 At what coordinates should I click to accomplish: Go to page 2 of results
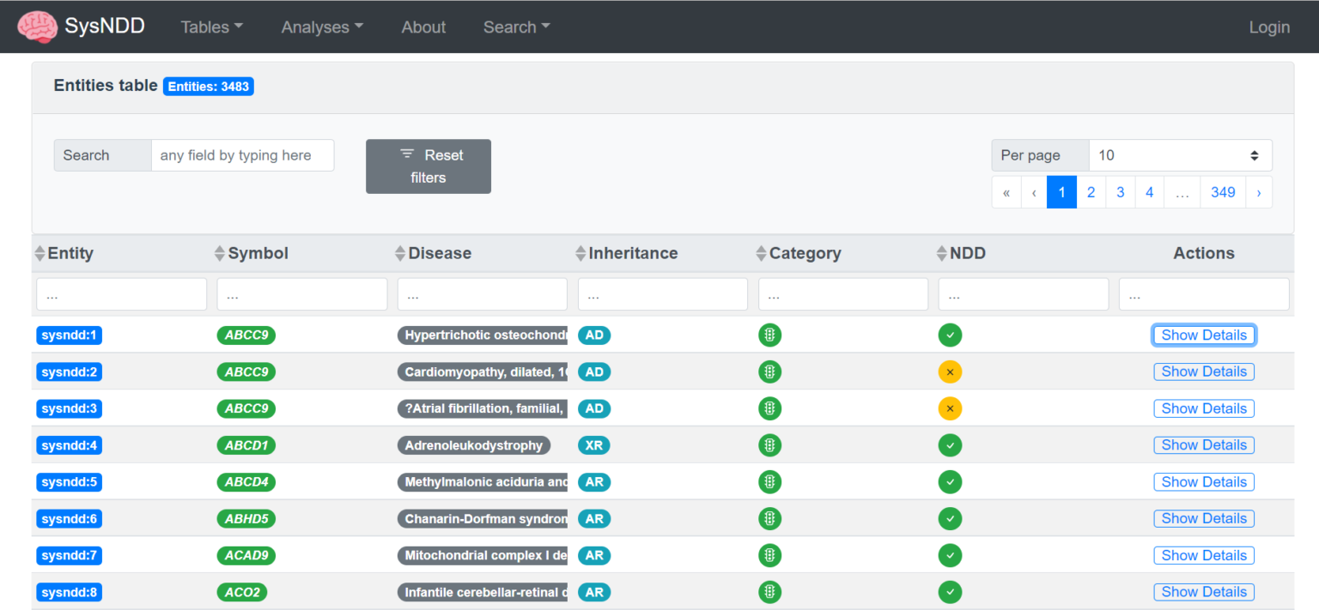(x=1091, y=192)
